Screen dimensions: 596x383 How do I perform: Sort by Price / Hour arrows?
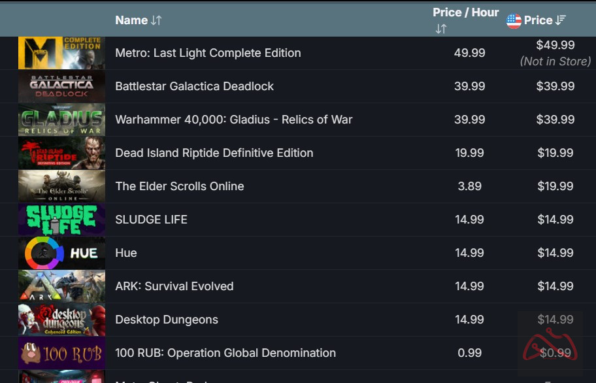(x=440, y=29)
